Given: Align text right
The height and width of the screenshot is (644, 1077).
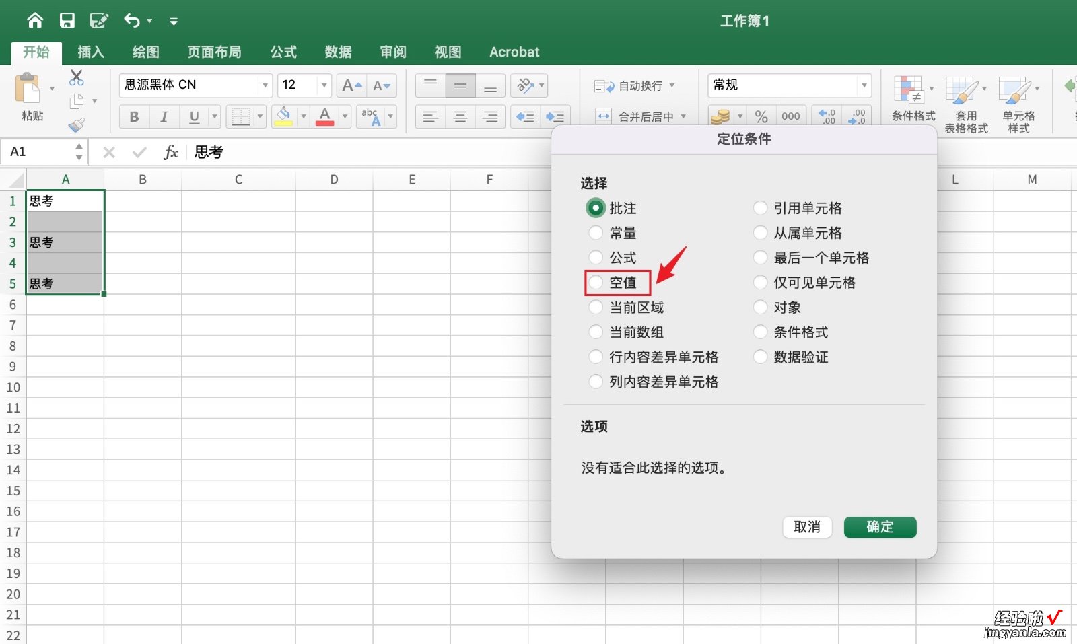Looking at the screenshot, I should point(490,117).
